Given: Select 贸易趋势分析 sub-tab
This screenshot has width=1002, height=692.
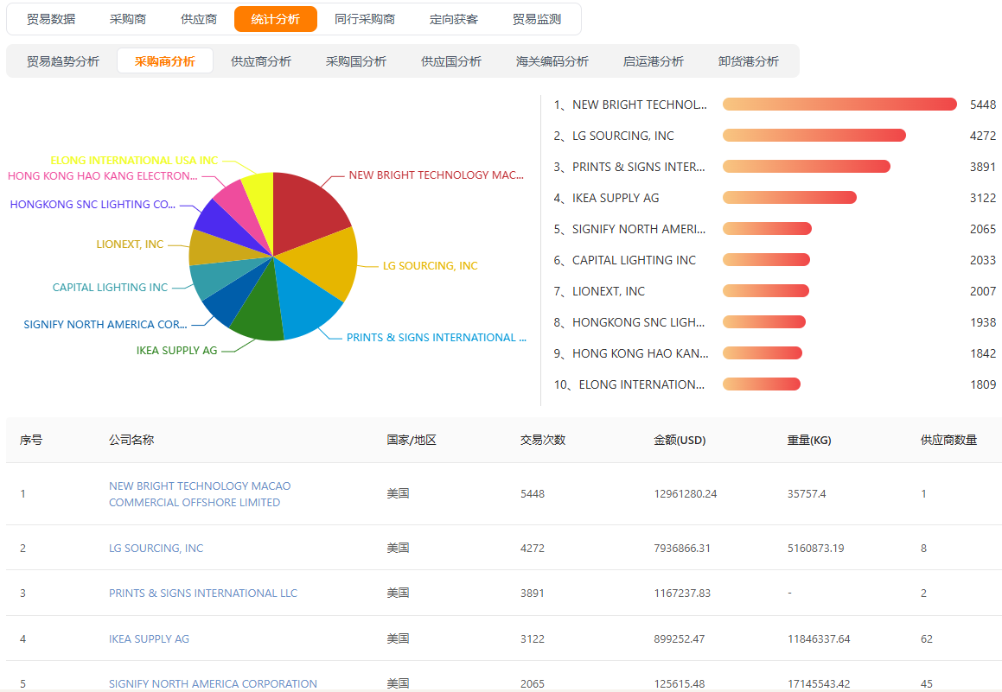Looking at the screenshot, I should pyautogui.click(x=63, y=61).
